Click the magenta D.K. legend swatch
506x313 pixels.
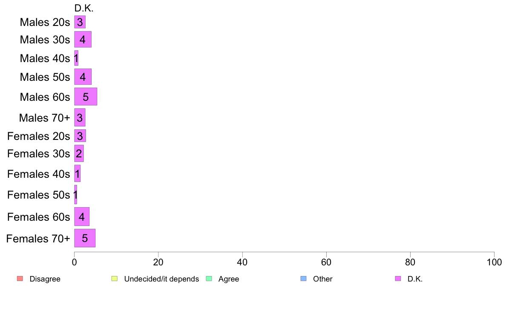(398, 279)
